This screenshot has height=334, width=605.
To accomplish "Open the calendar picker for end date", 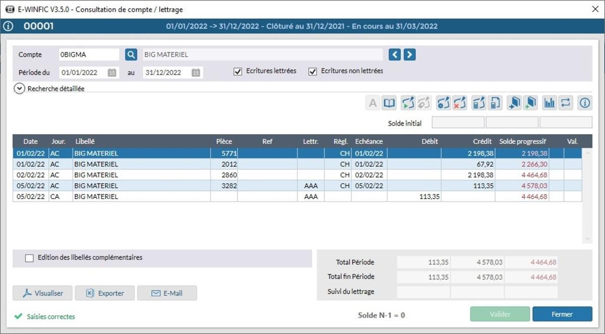I will [196, 73].
